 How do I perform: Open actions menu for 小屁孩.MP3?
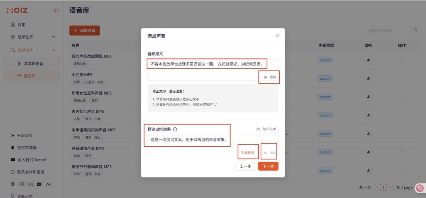pyautogui.click(x=402, y=78)
